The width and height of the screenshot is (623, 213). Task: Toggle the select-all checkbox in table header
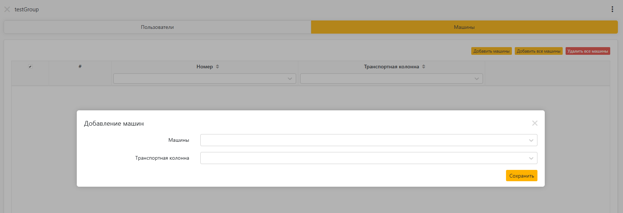tap(30, 66)
